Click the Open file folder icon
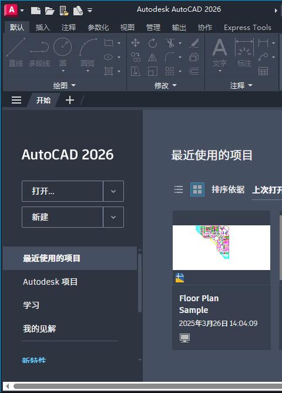 [49, 11]
